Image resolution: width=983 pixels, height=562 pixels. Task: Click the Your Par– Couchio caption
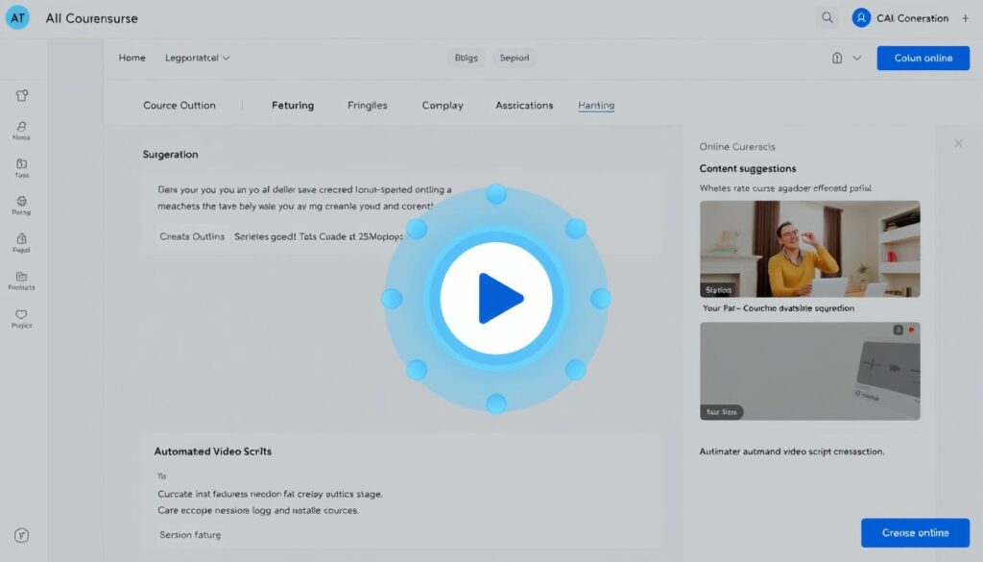[778, 308]
